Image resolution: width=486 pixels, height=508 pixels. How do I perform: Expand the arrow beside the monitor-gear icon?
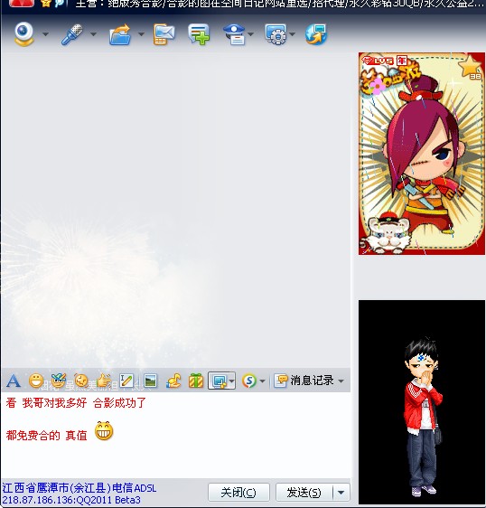(x=292, y=34)
